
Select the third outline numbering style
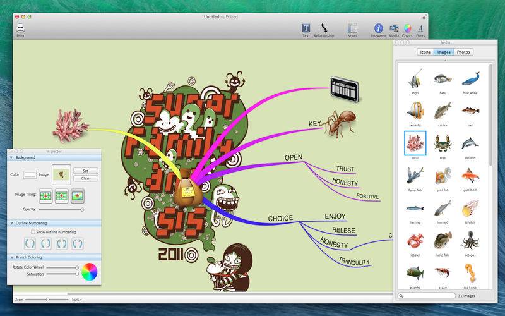point(61,243)
